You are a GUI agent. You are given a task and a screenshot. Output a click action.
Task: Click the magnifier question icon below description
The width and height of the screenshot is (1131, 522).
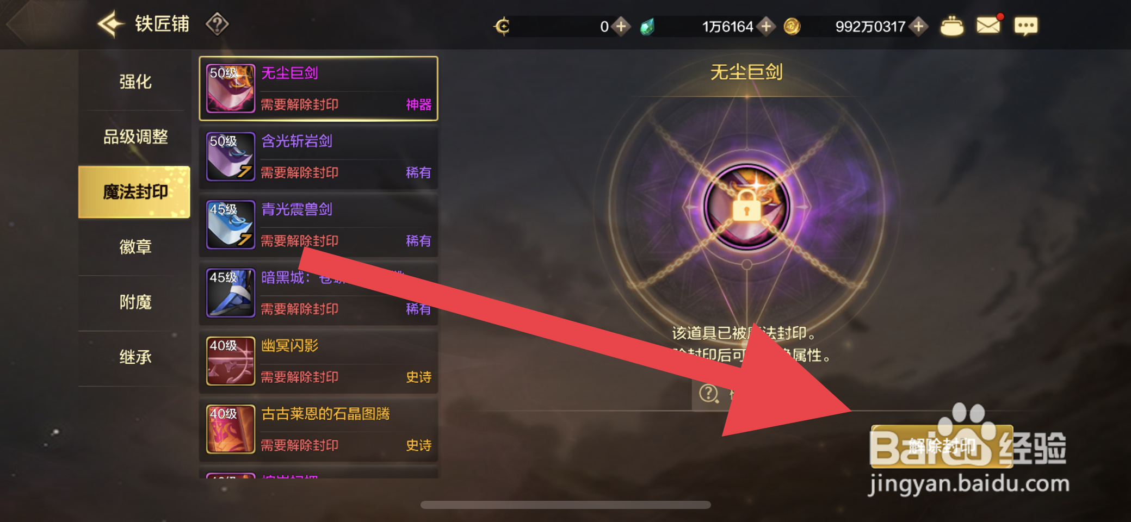pos(709,393)
